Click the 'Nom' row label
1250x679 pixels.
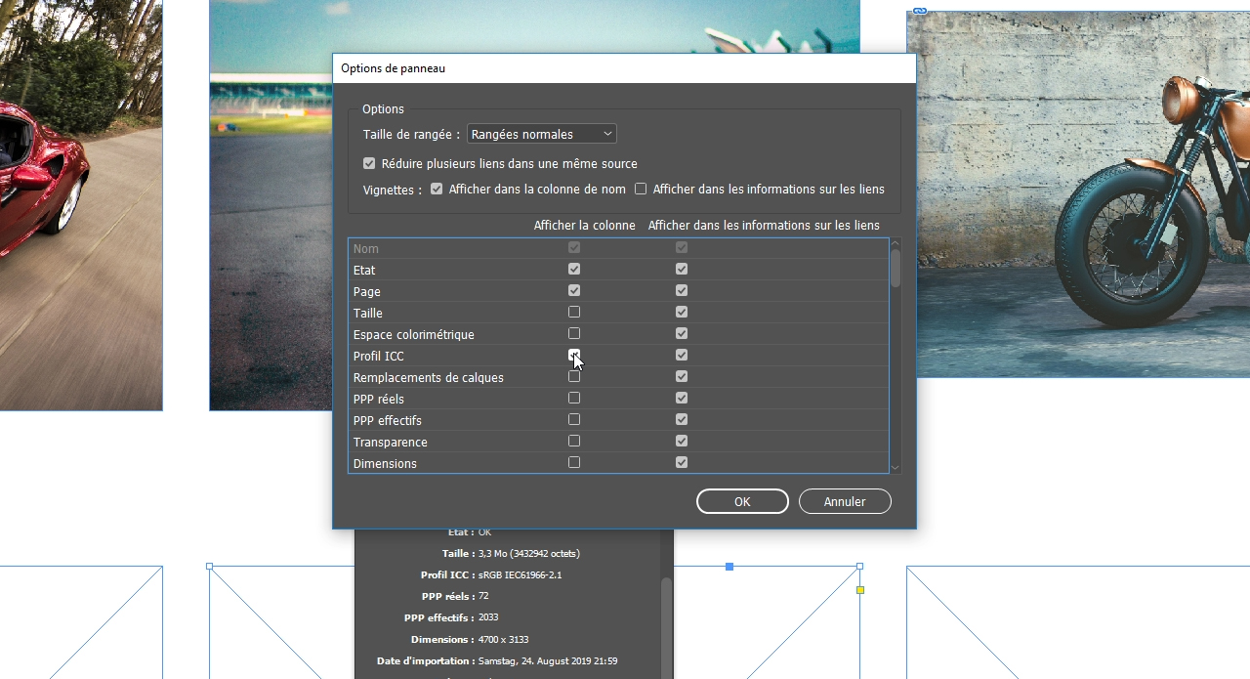coord(365,249)
